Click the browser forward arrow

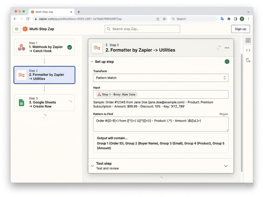click(21, 19)
